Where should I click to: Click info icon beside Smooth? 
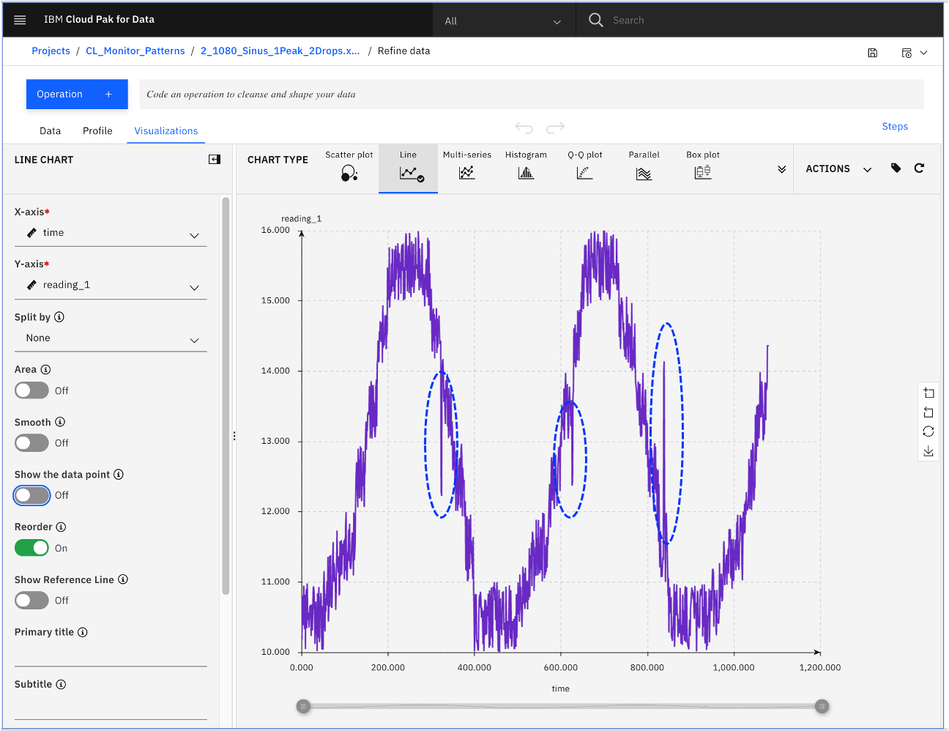[60, 422]
